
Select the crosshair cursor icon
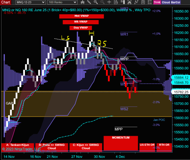pyautogui.click(x=109, y=2)
